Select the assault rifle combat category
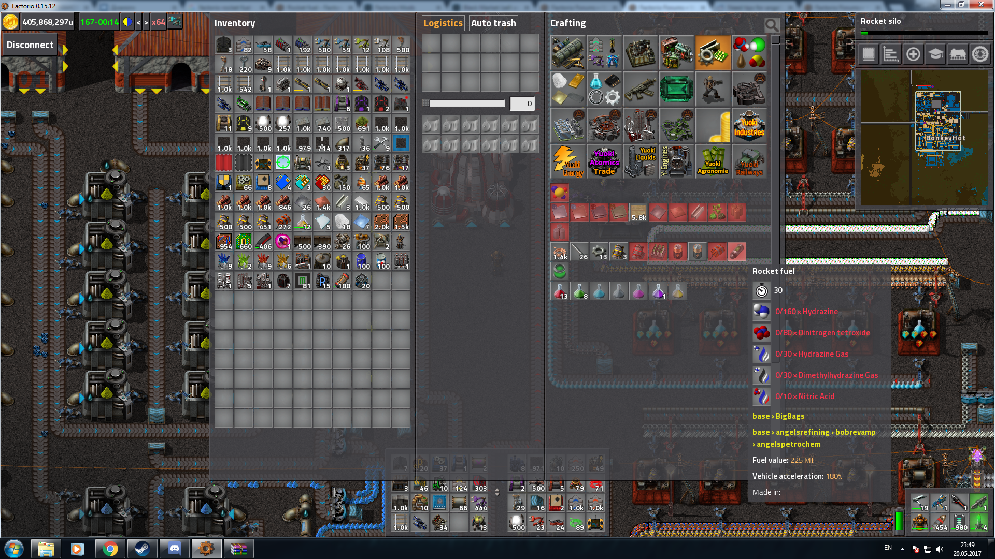The width and height of the screenshot is (995, 559). pyautogui.click(x=640, y=90)
